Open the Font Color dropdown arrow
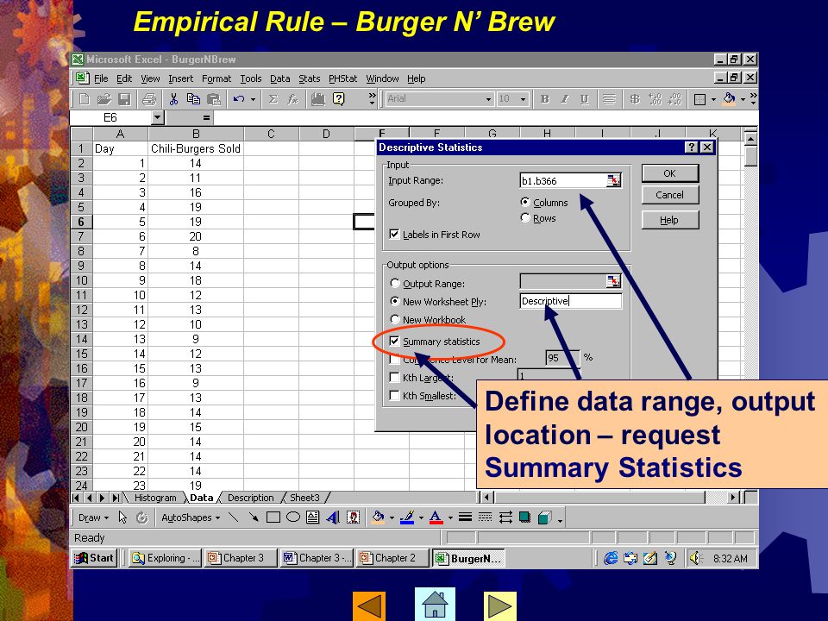 (x=450, y=517)
